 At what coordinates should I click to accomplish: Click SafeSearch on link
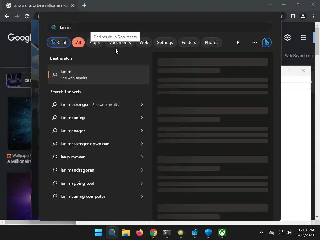pos(298,56)
